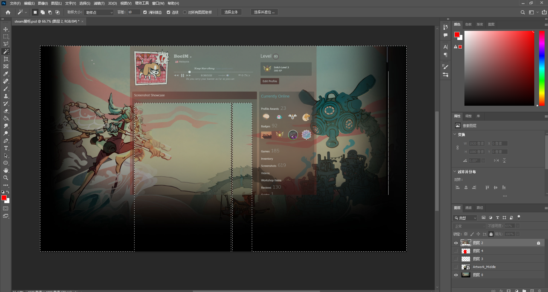Select the Rectangular Marquee tool
This screenshot has width=548, height=292.
point(6,37)
